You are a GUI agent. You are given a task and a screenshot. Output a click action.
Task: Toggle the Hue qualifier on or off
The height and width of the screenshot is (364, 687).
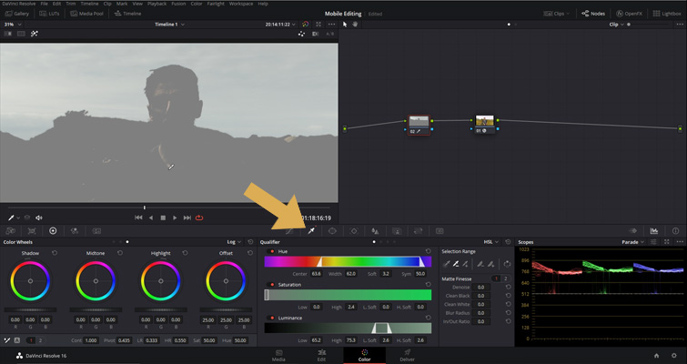[272, 251]
